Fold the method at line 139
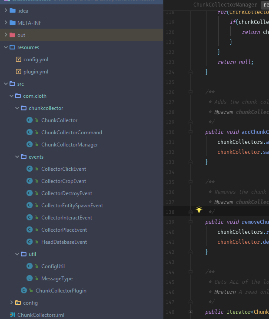 pos(190,222)
